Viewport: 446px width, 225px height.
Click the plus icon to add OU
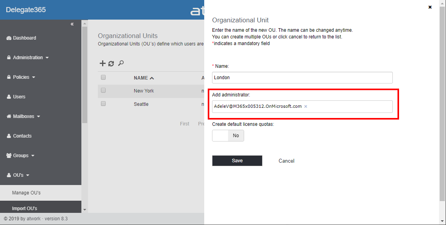pyautogui.click(x=103, y=64)
